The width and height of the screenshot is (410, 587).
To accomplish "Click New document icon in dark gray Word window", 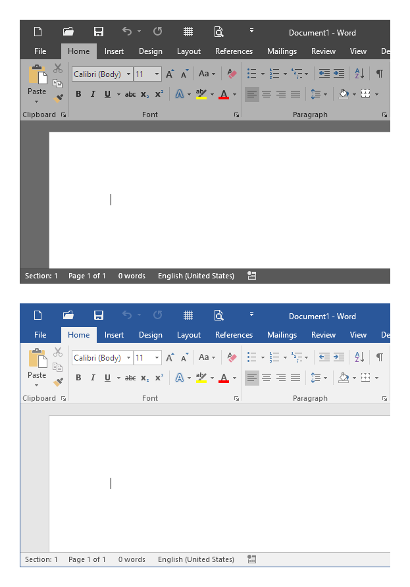I will tap(38, 32).
